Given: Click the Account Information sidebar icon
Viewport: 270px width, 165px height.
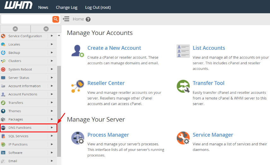Looking at the screenshot, I should pyautogui.click(x=3, y=86).
